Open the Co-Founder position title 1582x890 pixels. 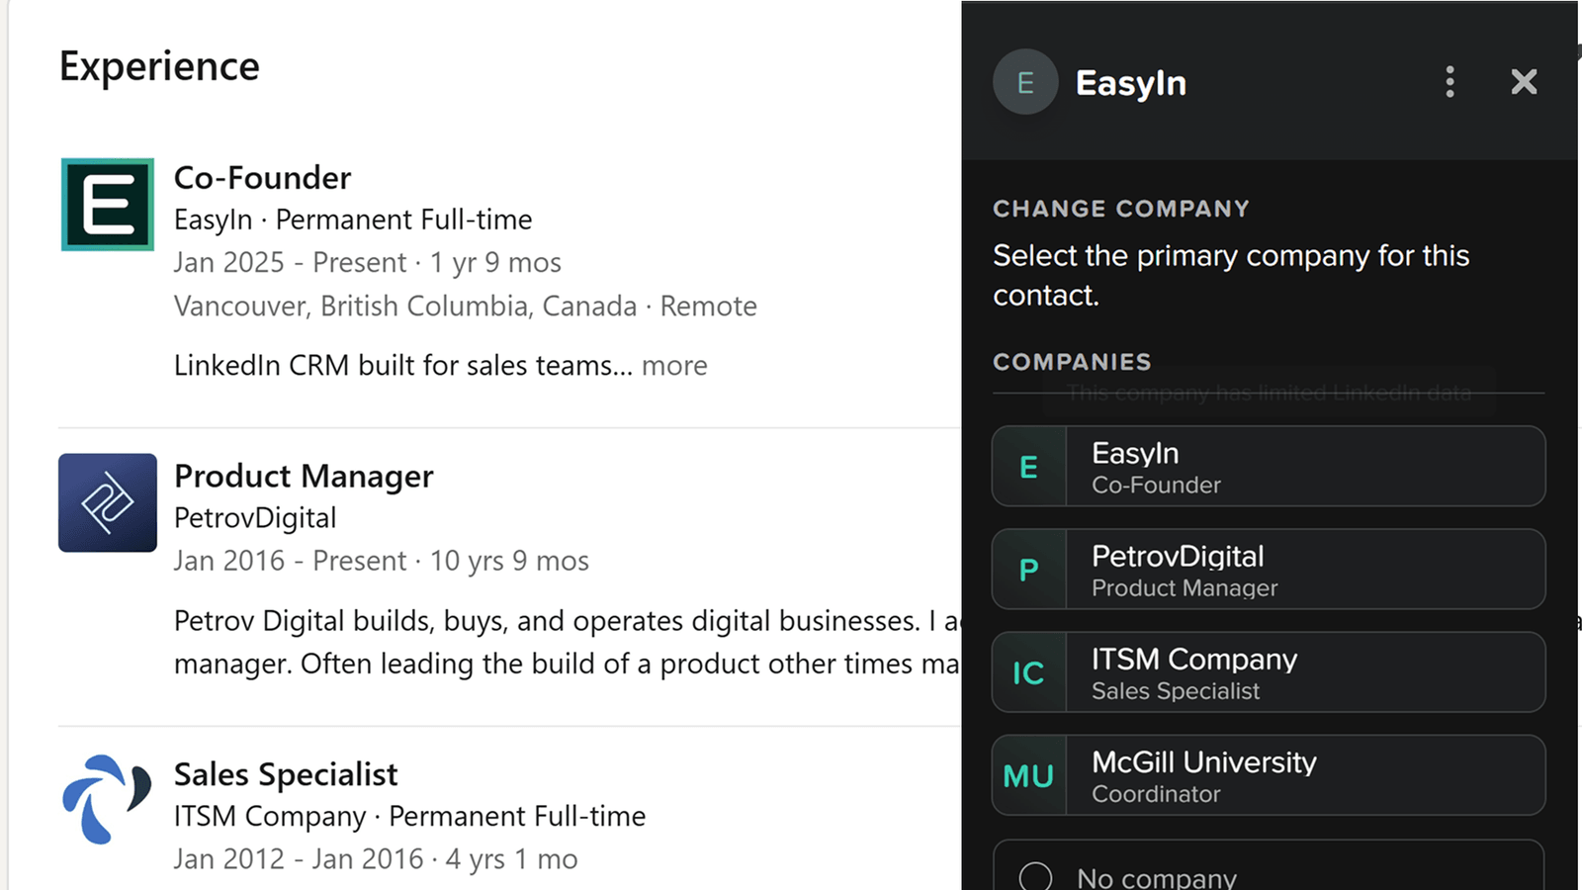pyautogui.click(x=262, y=178)
